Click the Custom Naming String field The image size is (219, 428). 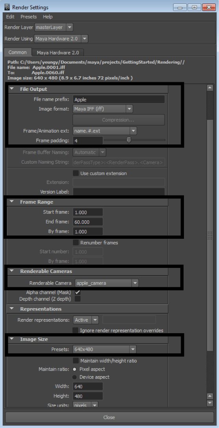coord(119,162)
